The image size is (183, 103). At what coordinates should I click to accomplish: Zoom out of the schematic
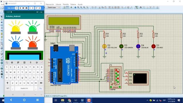point(81,7)
